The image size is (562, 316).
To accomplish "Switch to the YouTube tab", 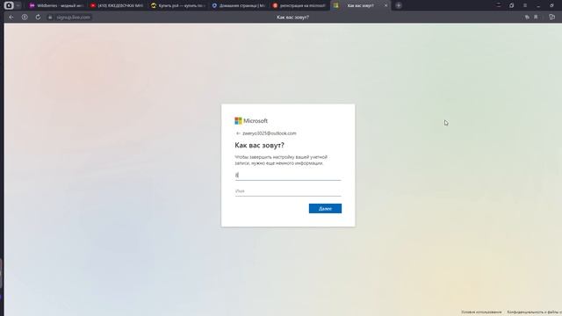I will [117, 5].
